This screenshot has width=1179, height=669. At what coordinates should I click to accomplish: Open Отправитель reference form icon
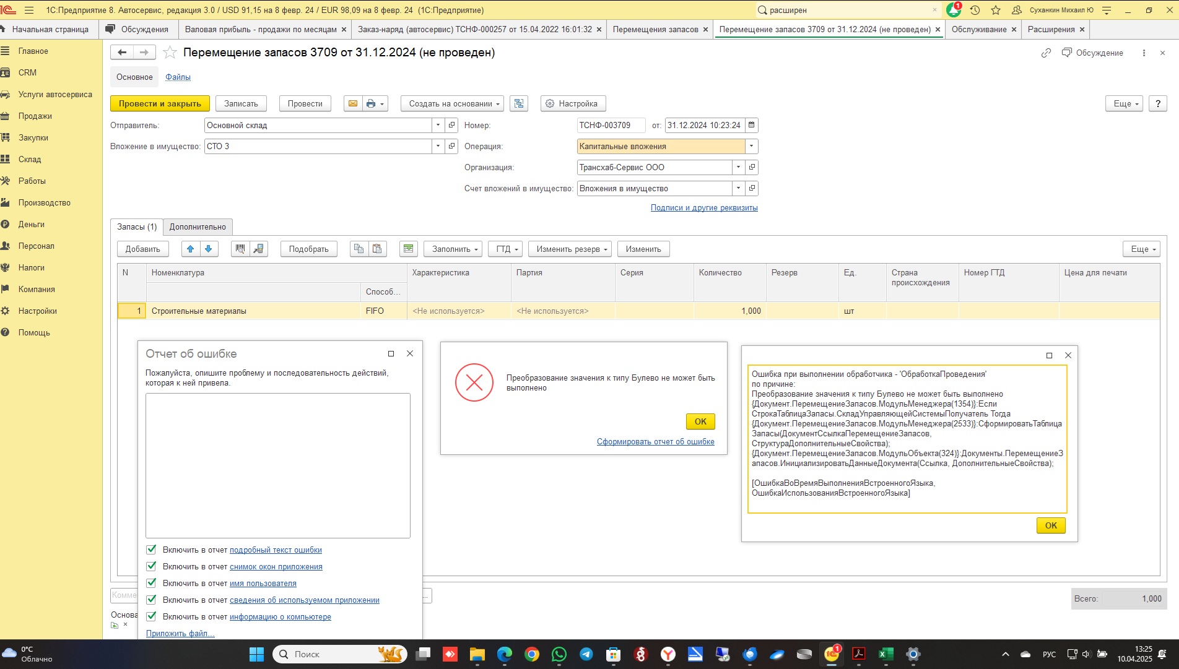452,125
